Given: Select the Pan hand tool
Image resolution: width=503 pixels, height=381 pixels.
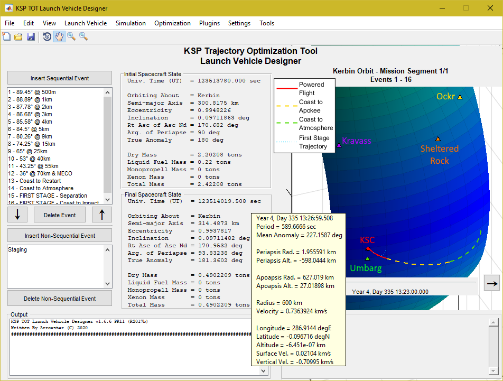Looking at the screenshot, I should (x=59, y=36).
